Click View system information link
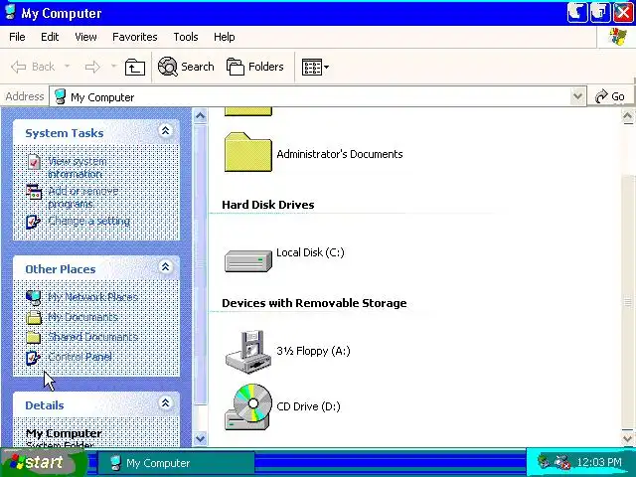Screen dimensions: 636x477 [78, 168]
